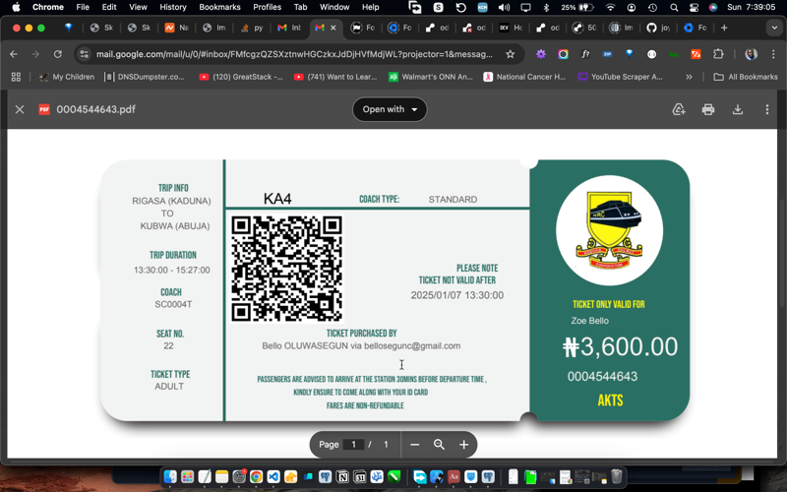This screenshot has width=787, height=492.
Task: Bookmark this page with the star icon
Action: (x=510, y=54)
